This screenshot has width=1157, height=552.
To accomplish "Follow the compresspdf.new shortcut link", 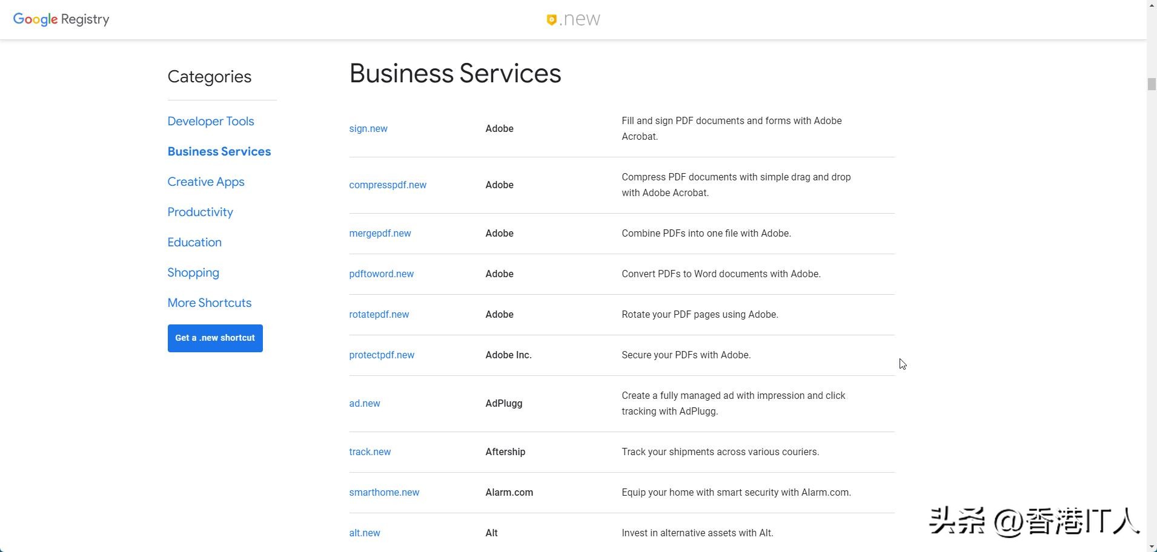I will pos(388,185).
